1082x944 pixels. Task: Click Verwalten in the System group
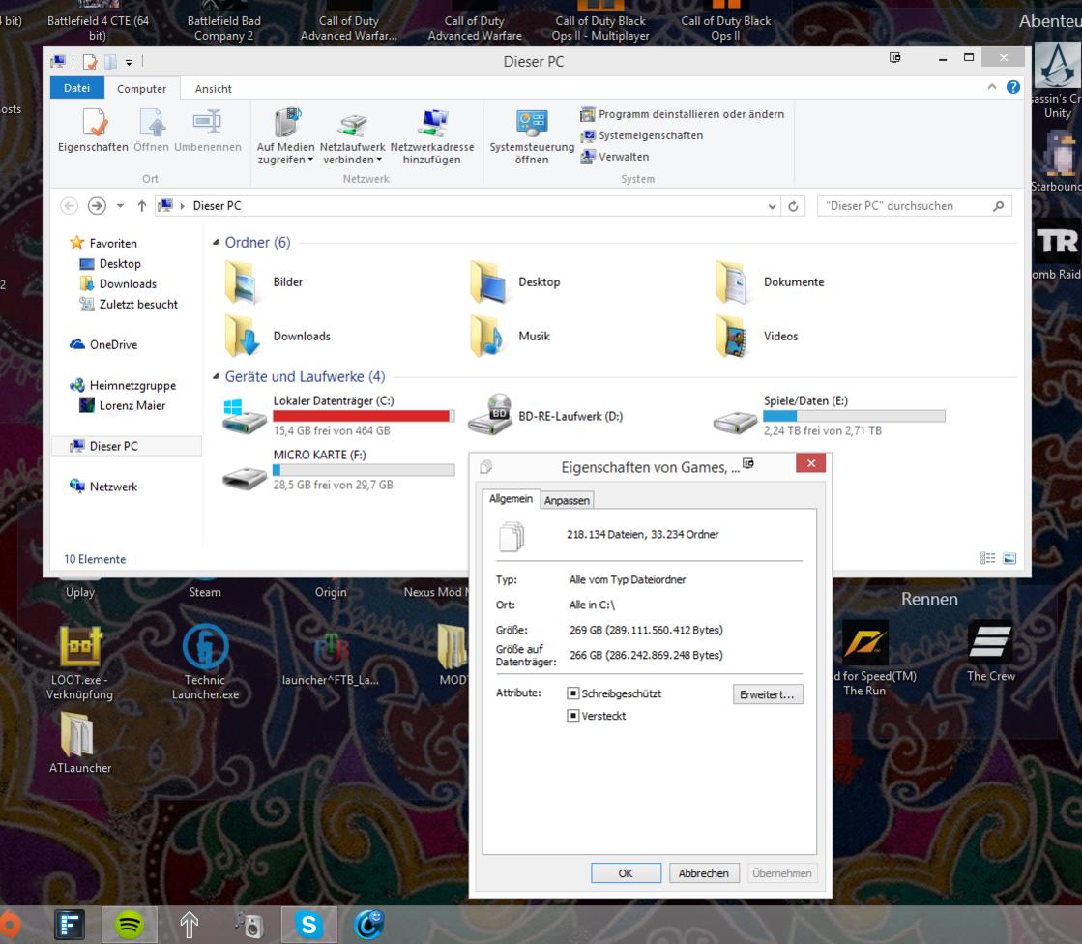pos(615,157)
